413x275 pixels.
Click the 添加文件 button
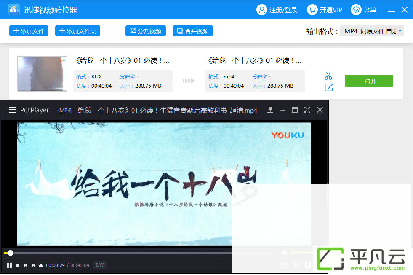(x=29, y=31)
